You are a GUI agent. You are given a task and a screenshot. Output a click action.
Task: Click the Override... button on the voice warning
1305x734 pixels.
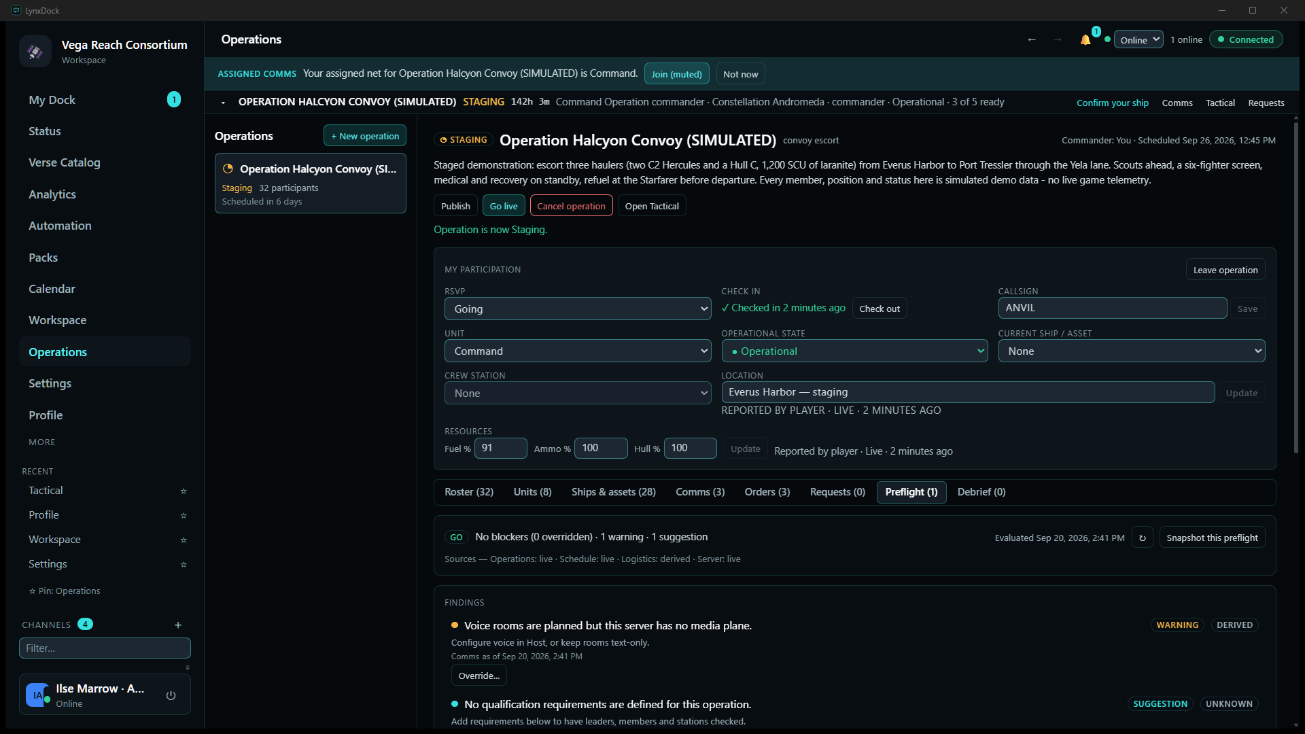(x=478, y=676)
